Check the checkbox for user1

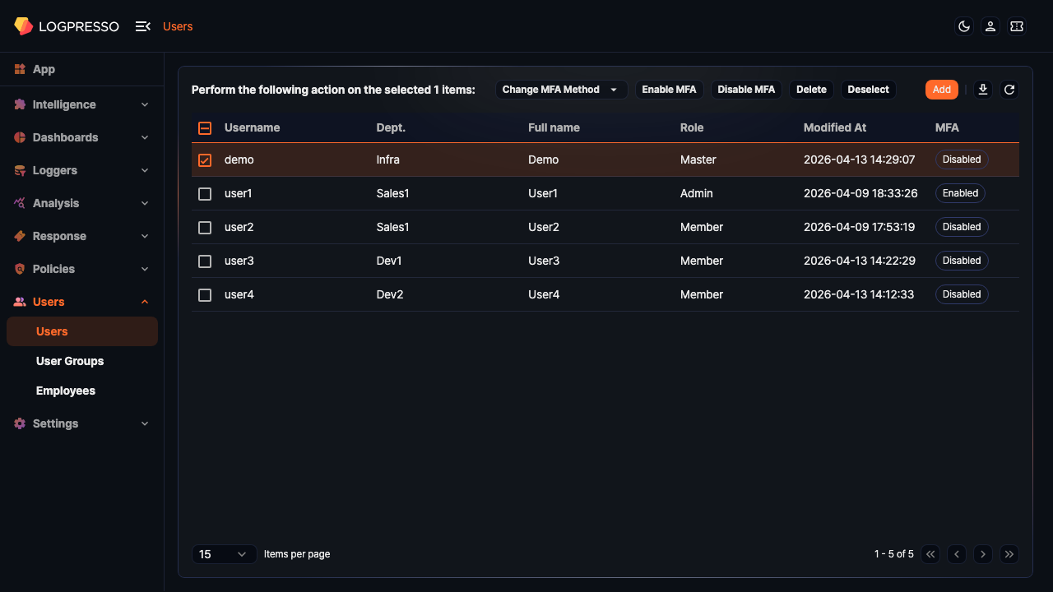(x=205, y=193)
